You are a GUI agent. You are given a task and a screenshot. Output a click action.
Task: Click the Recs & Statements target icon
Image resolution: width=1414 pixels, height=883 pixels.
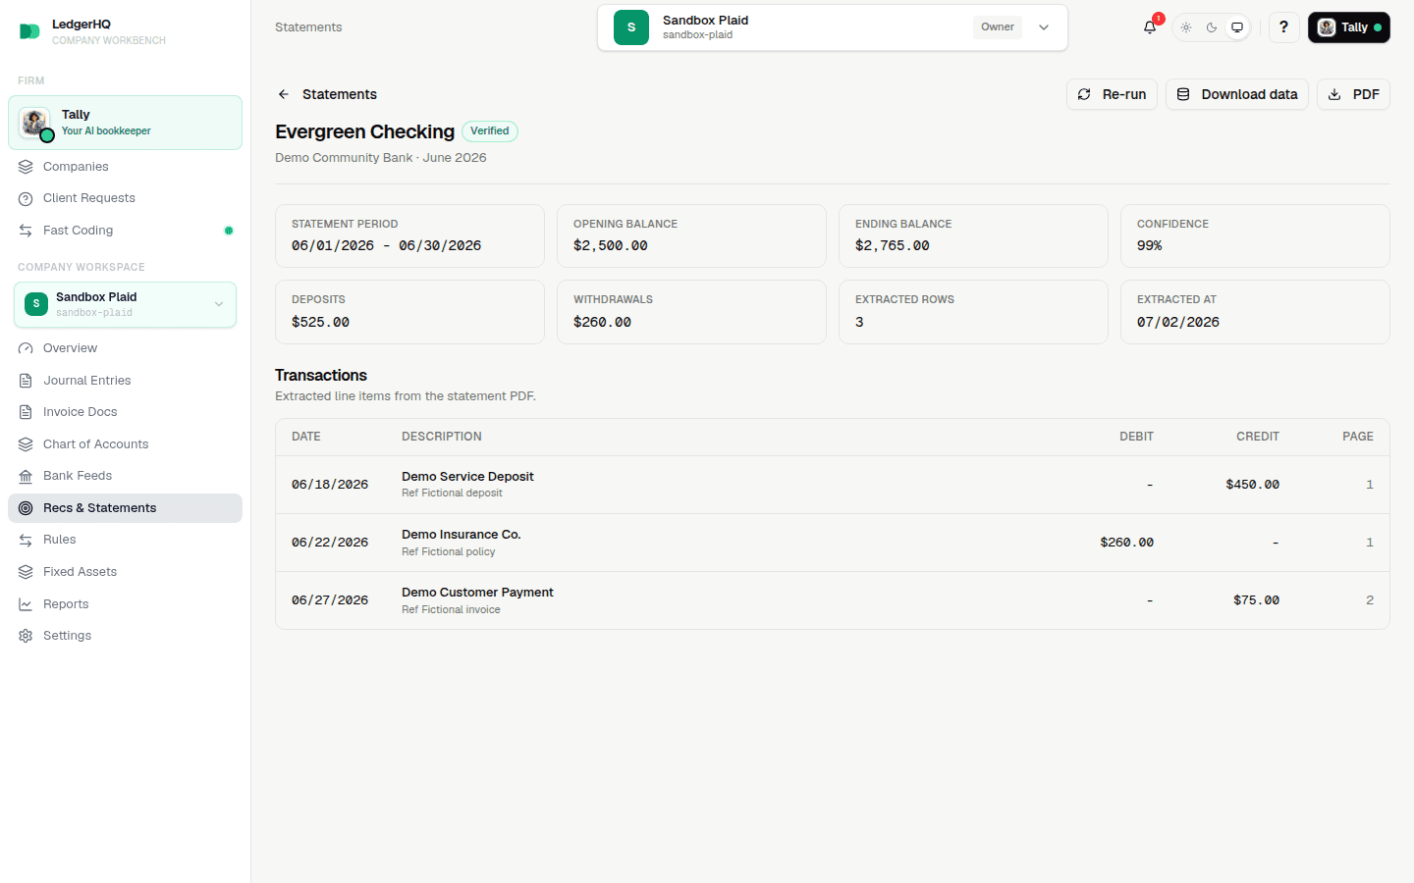coord(26,508)
